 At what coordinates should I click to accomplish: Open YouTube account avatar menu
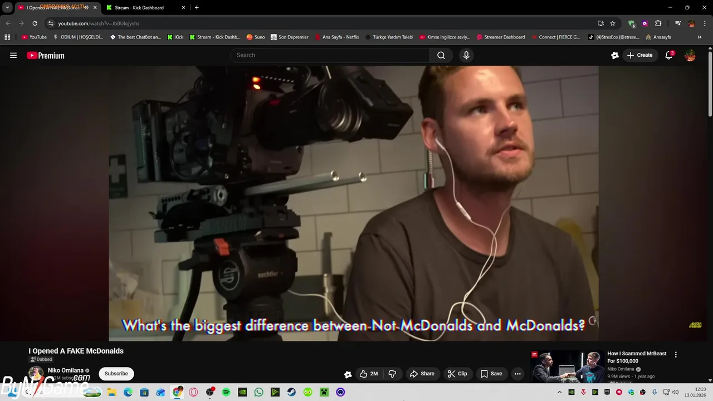pyautogui.click(x=690, y=55)
